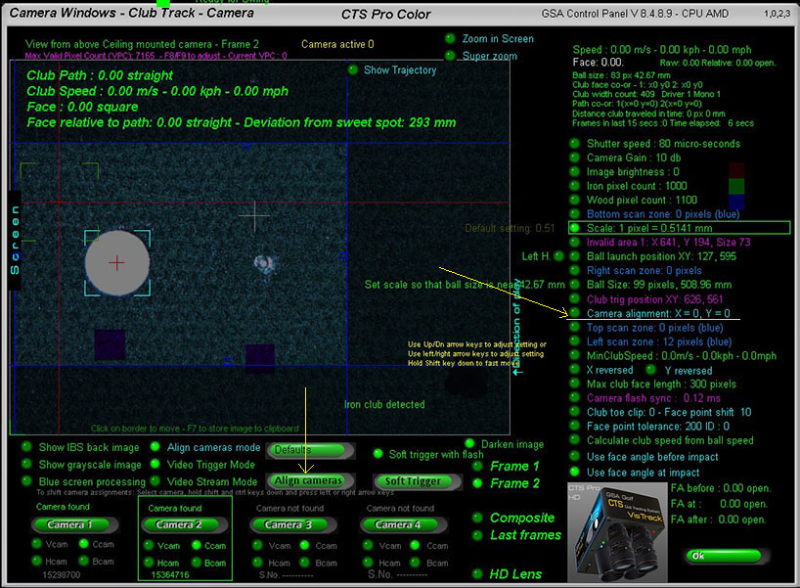The width and height of the screenshot is (800, 588).
Task: Select the Invalid area 1 setting
Action: (574, 243)
